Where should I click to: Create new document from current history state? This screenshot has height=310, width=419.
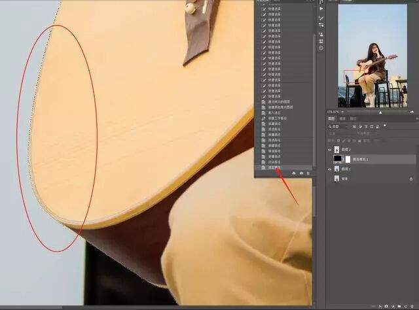pyautogui.click(x=294, y=173)
